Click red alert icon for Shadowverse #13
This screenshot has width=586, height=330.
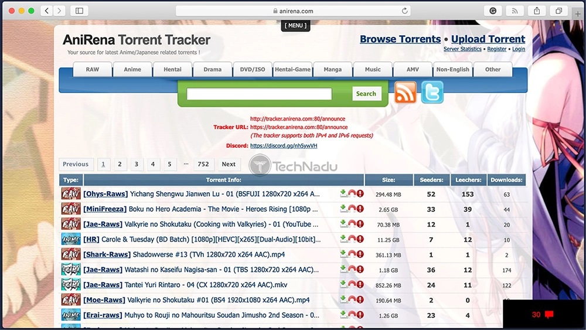pos(360,254)
